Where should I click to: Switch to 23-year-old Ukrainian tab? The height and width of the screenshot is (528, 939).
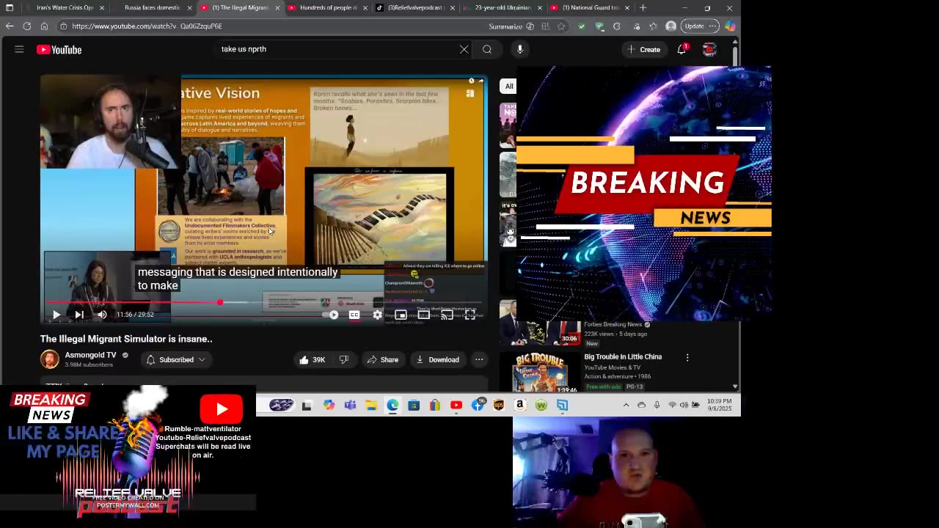[503, 8]
